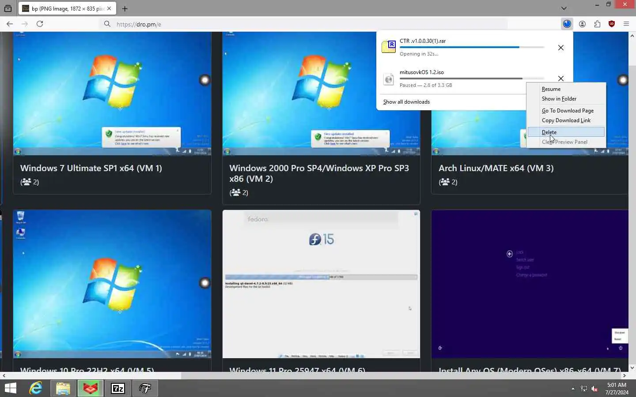Go back with the back arrow

pyautogui.click(x=10, y=24)
